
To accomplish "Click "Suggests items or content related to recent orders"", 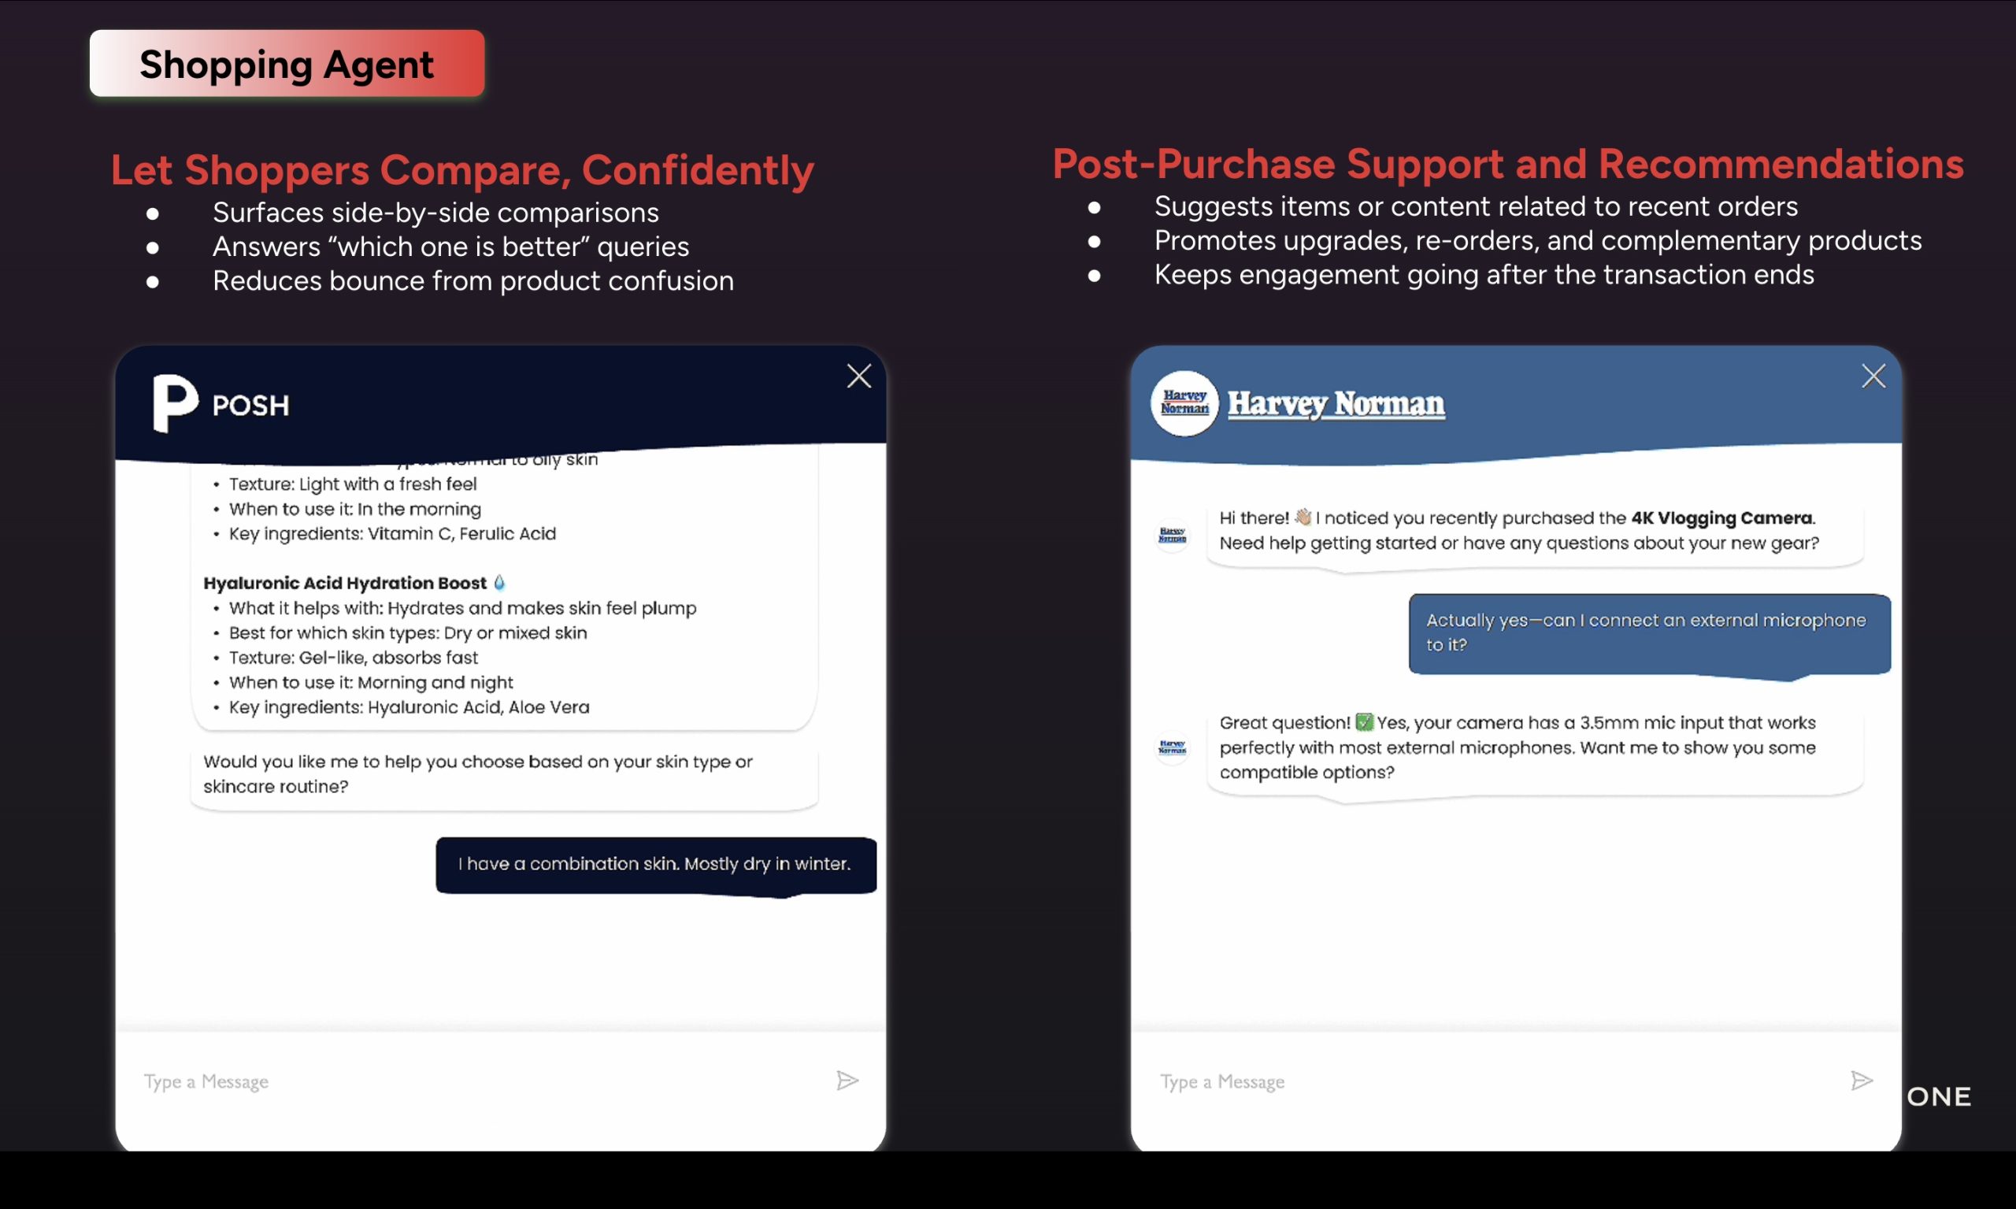I will (1476, 207).
